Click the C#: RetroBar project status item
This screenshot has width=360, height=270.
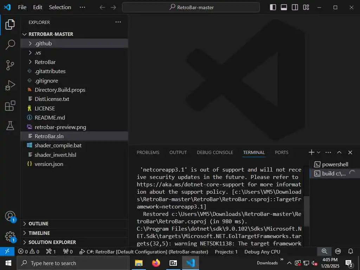coord(144,252)
